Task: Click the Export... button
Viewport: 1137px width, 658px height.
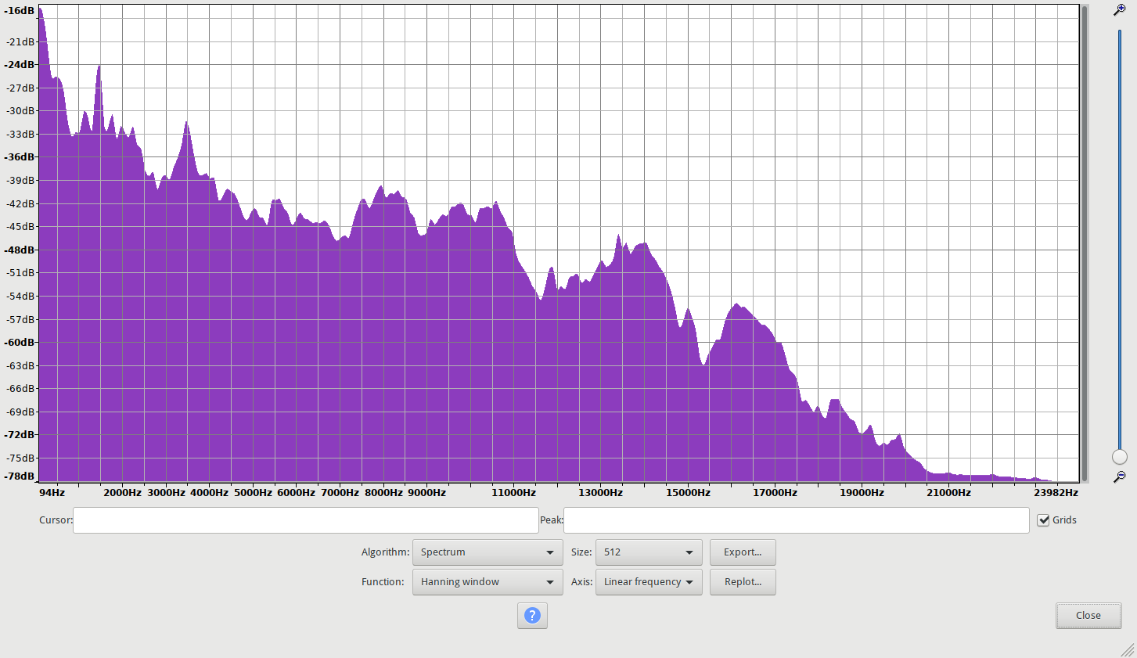Action: [743, 552]
